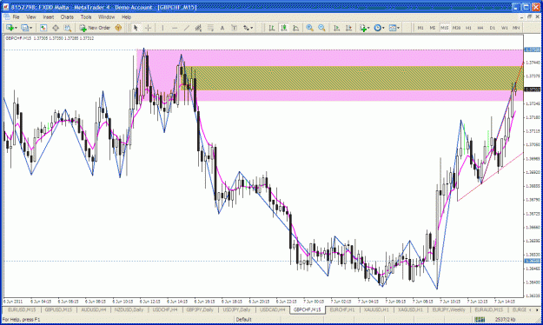Switch to Line Chart display
This screenshot has height=325, width=543.
295,28
